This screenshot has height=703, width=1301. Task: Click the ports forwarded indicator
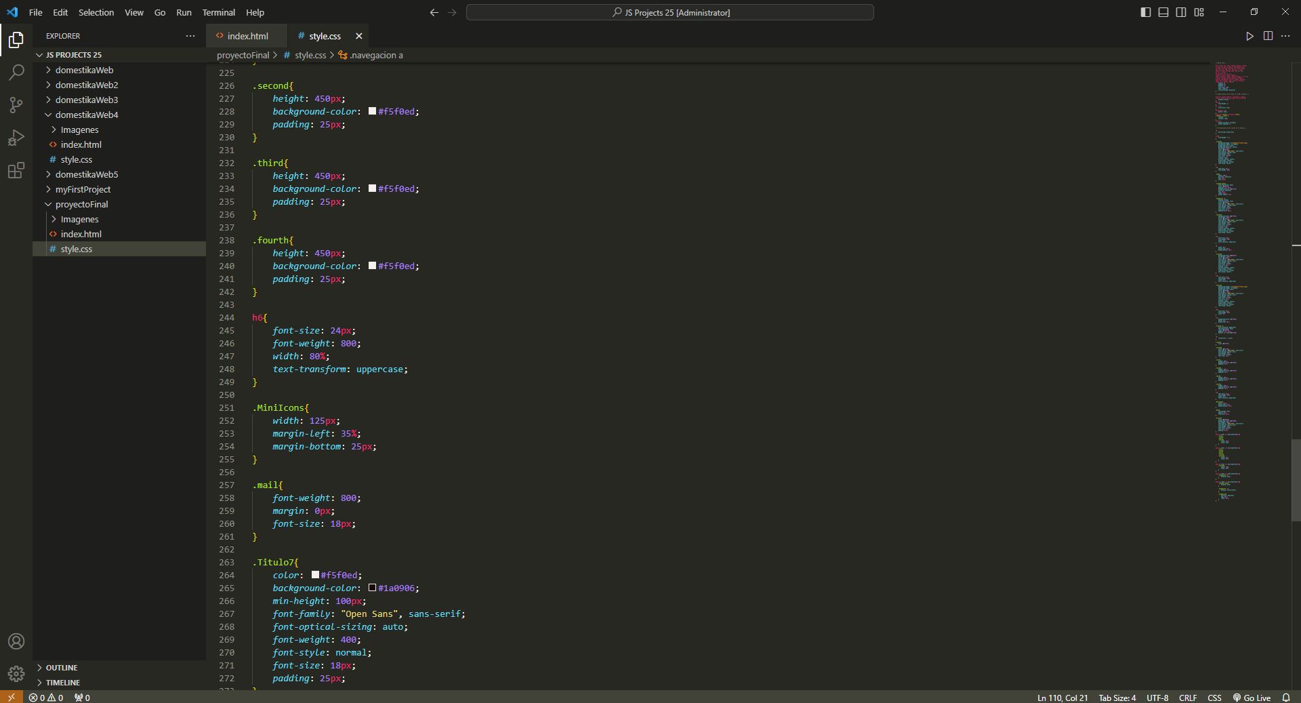pyautogui.click(x=82, y=698)
